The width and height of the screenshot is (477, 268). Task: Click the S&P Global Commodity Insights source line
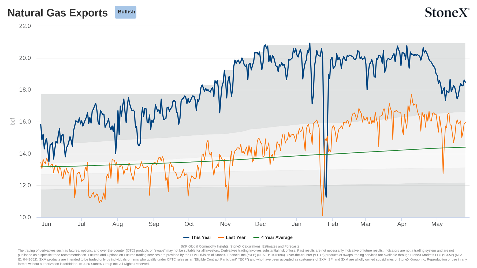point(240,246)
